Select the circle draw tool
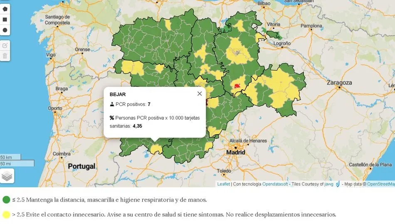 click(x=5, y=30)
